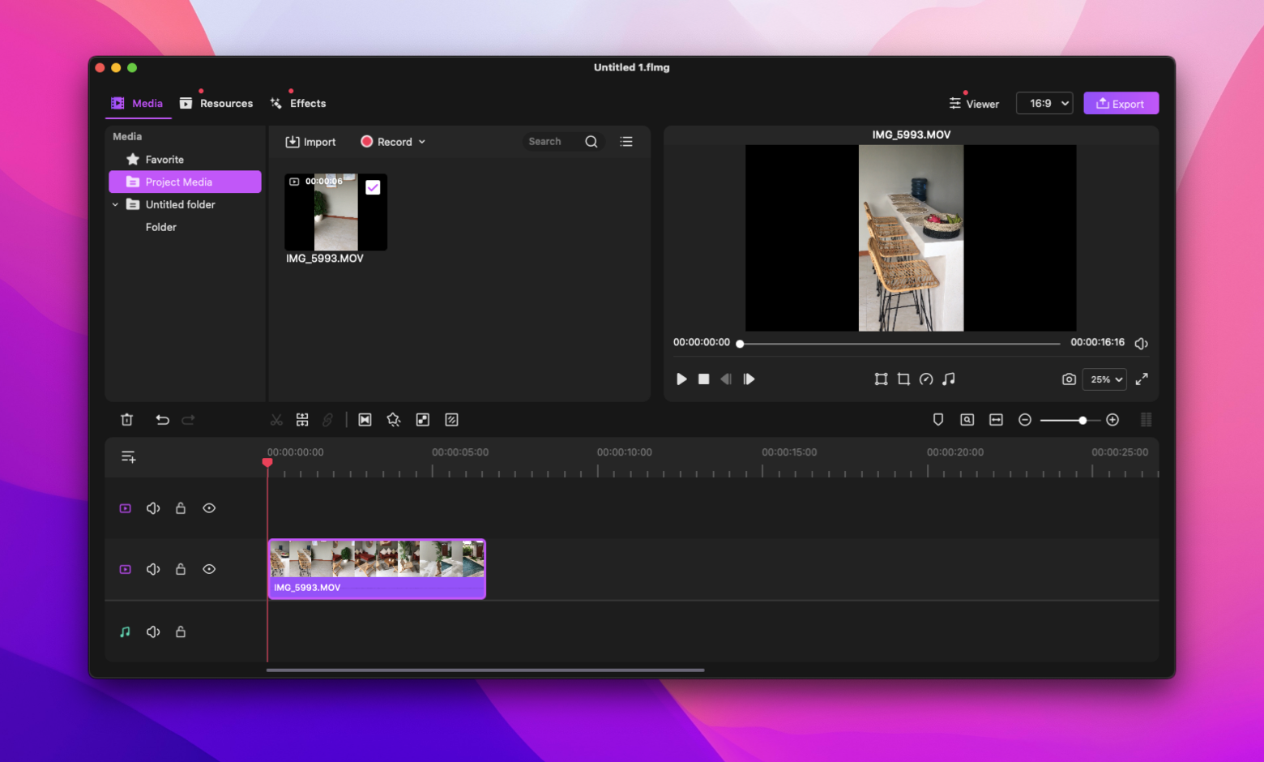Viewport: 1264px width, 762px height.
Task: Open the mask tool icon
Action: [365, 420]
